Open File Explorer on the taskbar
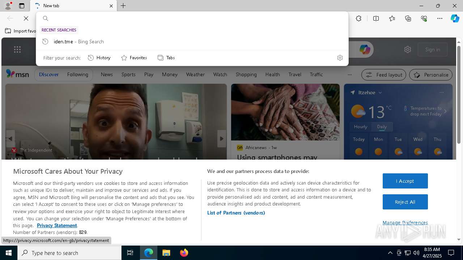Viewport: 463px width, 260px height. coord(166,253)
